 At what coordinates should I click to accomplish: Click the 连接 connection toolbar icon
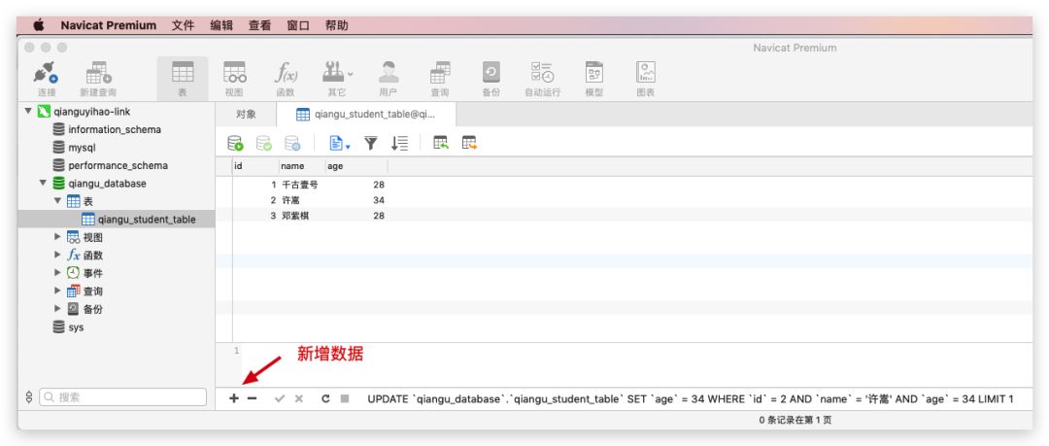point(47,79)
